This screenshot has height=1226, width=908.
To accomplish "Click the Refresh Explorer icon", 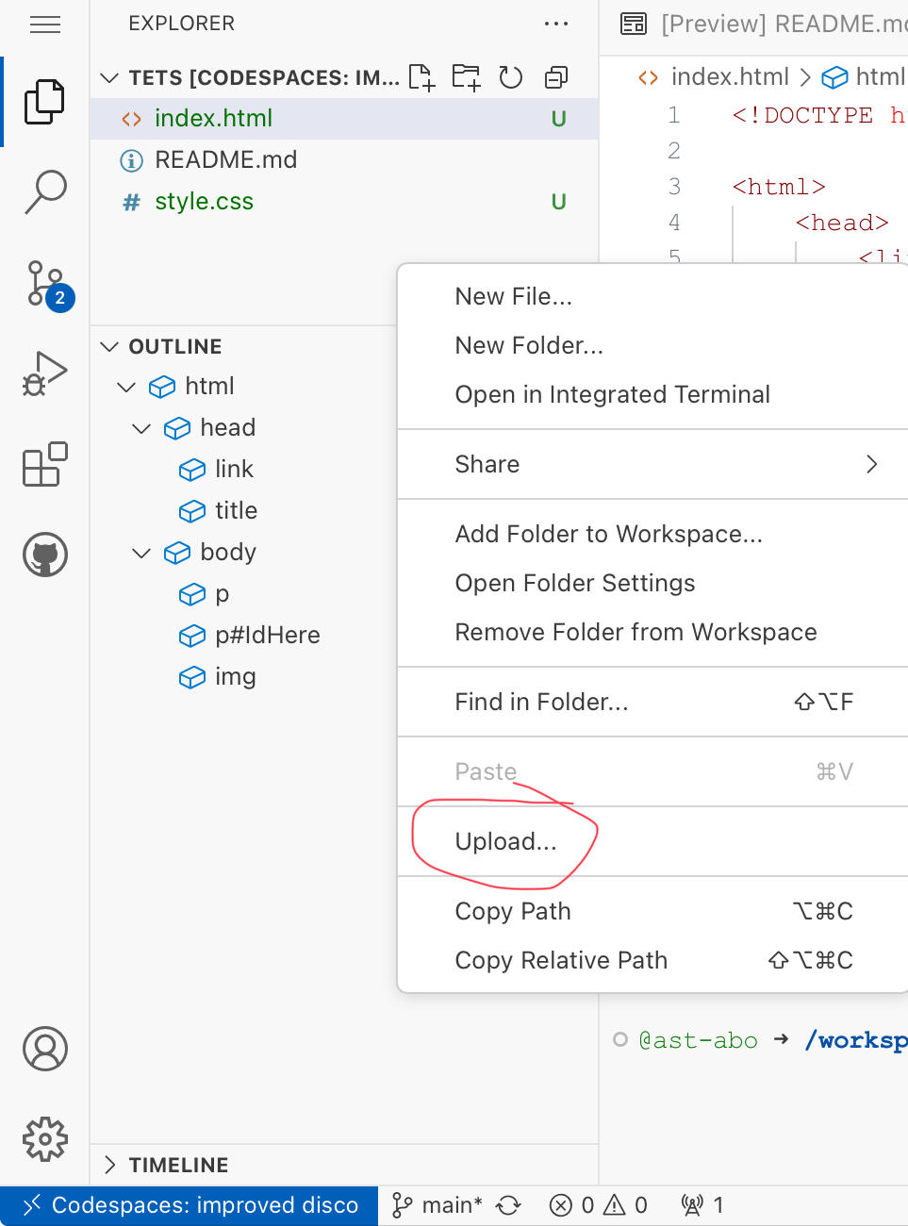I will (x=511, y=77).
